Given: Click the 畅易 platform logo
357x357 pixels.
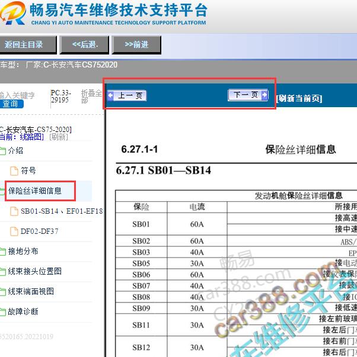Looking at the screenshot, I should 13,13.
